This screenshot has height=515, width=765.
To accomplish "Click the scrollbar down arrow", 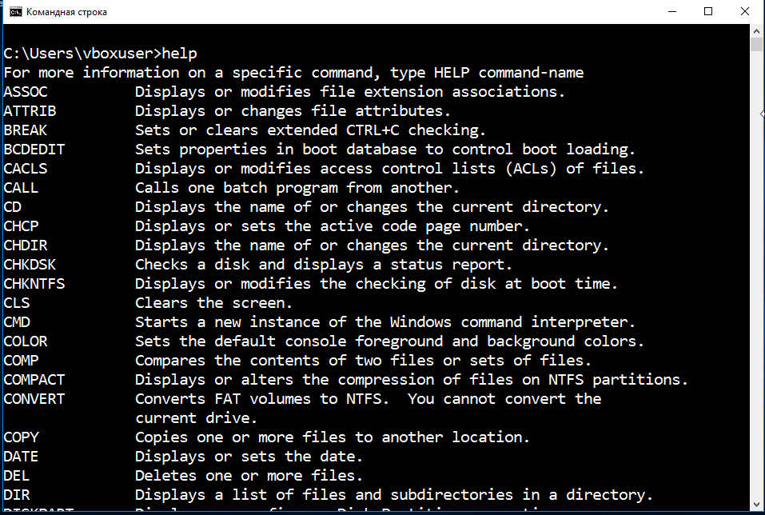I will click(x=756, y=505).
